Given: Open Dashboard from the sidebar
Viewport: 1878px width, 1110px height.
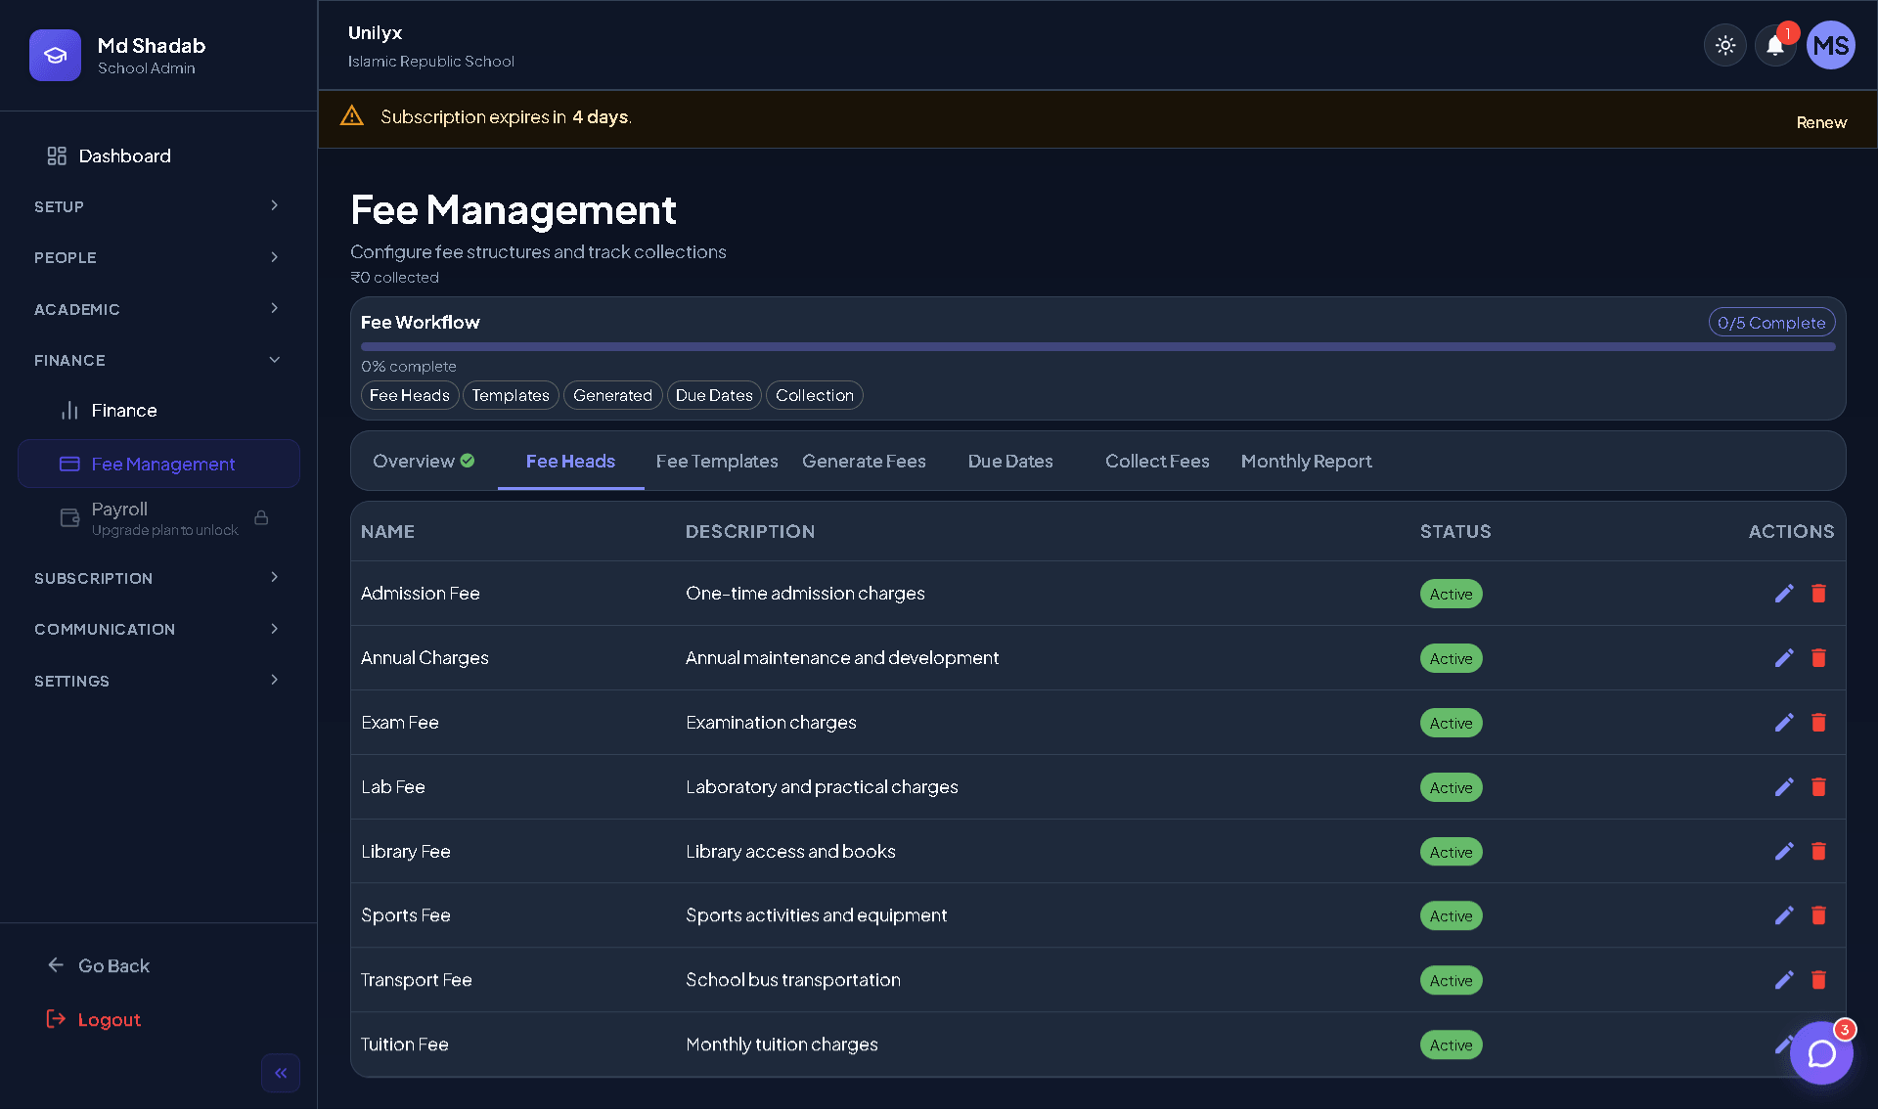Looking at the screenshot, I should click(x=158, y=155).
